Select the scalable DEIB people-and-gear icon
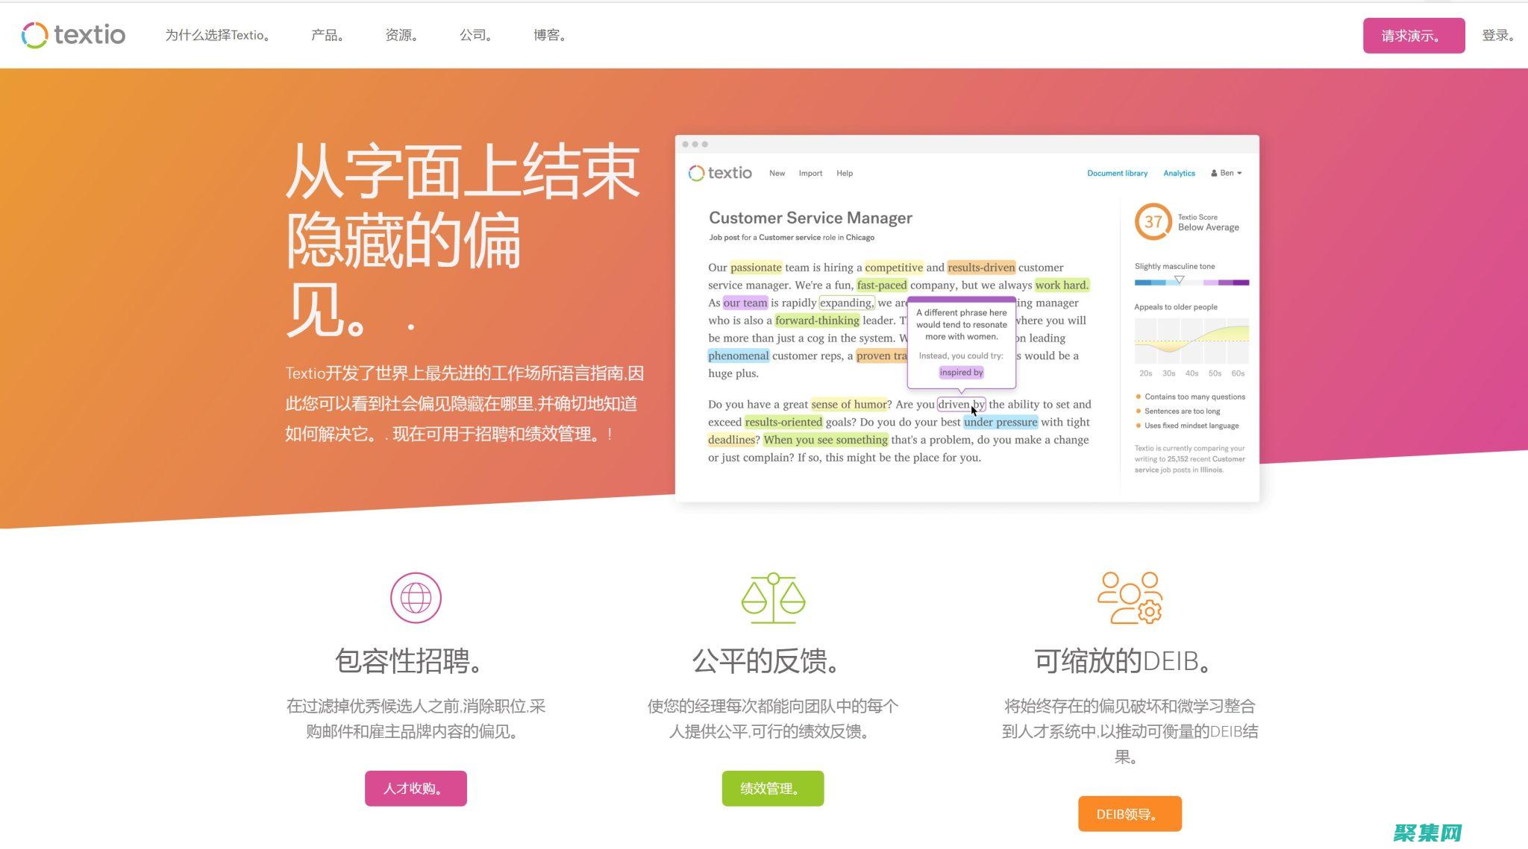The image size is (1528, 849). [x=1129, y=596]
